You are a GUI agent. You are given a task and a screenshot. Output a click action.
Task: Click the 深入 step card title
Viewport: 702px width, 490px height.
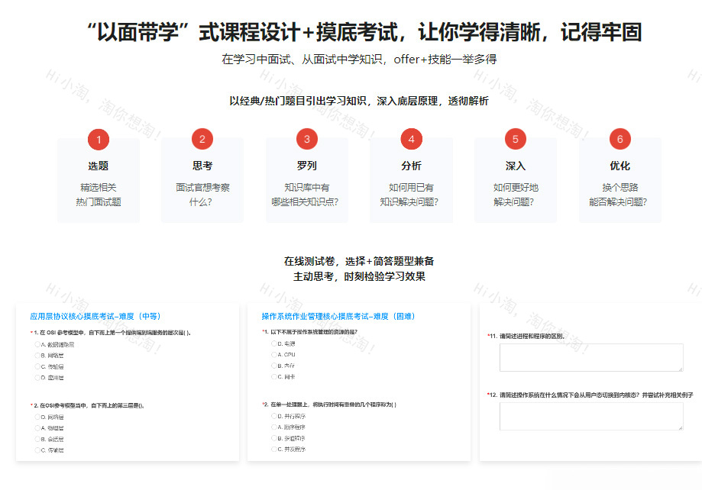pos(516,166)
